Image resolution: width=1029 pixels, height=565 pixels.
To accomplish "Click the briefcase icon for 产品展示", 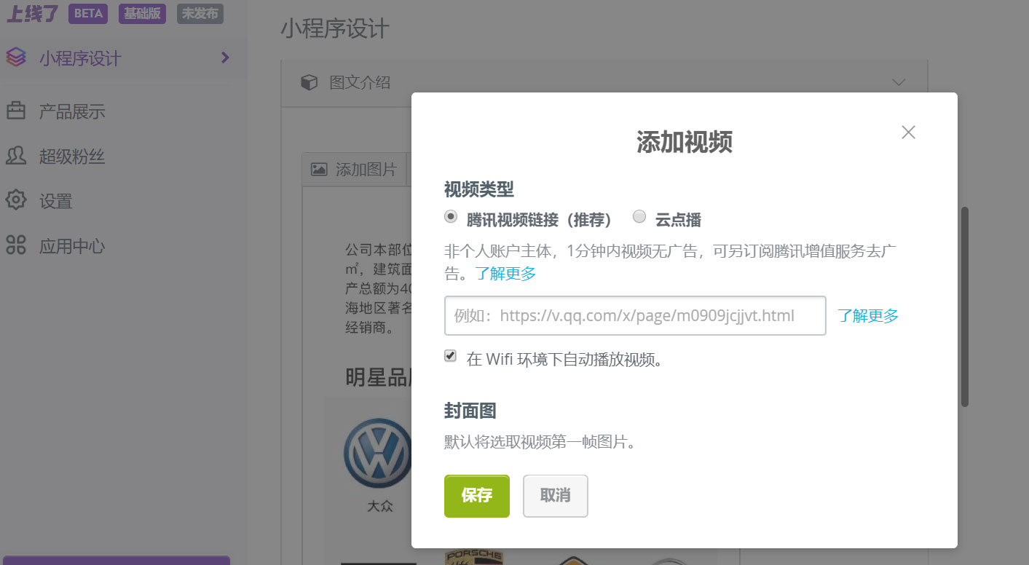I will coord(16,111).
